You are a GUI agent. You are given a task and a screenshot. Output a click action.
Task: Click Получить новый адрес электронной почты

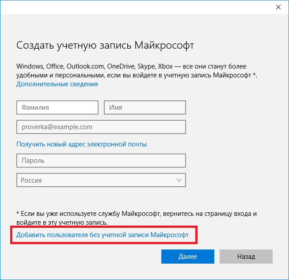(81, 144)
